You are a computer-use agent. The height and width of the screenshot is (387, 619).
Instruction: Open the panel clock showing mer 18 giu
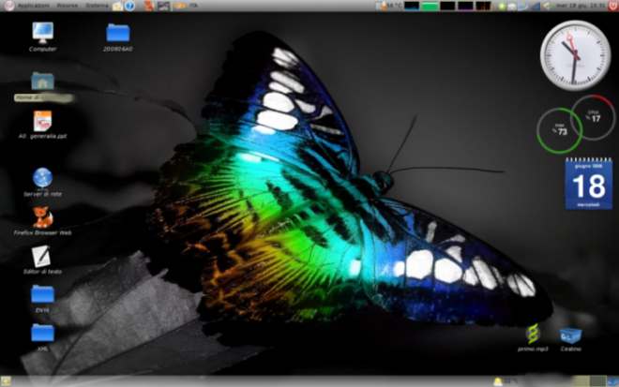click(581, 6)
